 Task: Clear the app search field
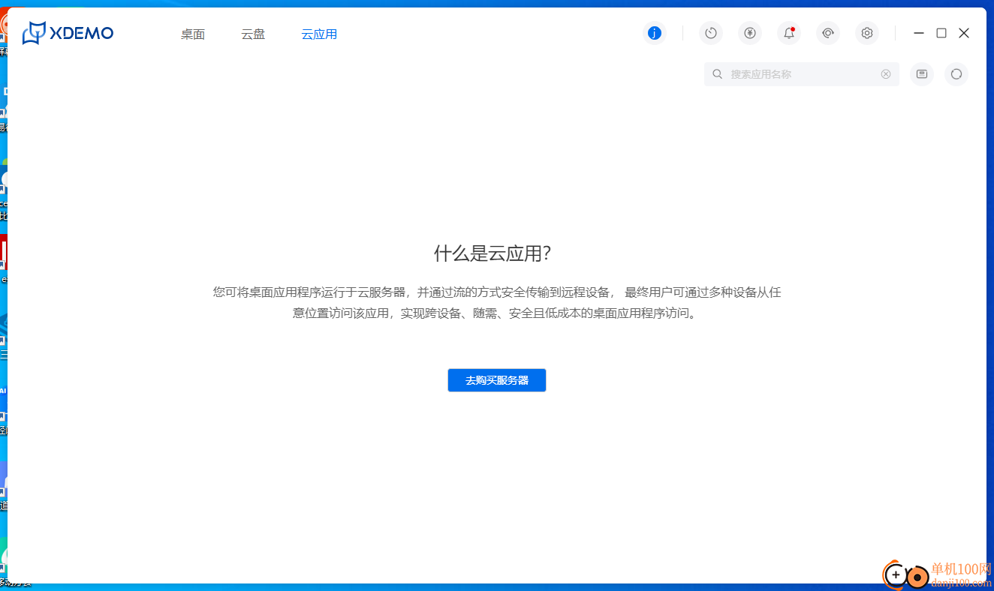[x=886, y=74]
